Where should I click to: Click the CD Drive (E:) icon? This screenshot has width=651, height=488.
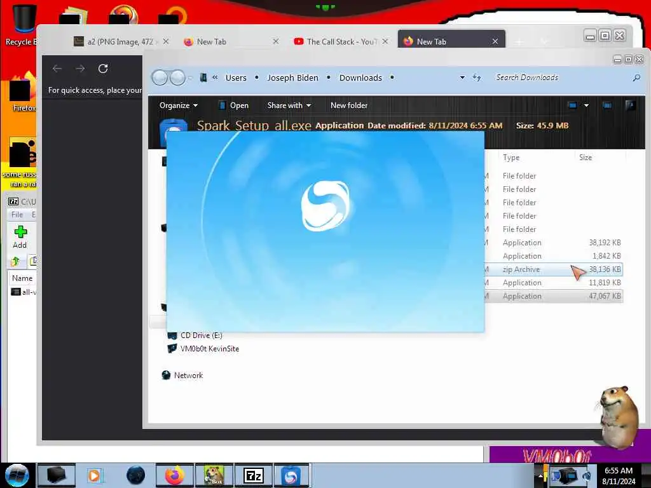tap(172, 335)
